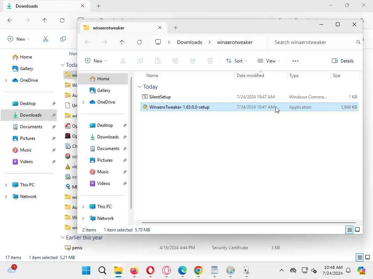Select the SilentSetup file

tap(249, 97)
